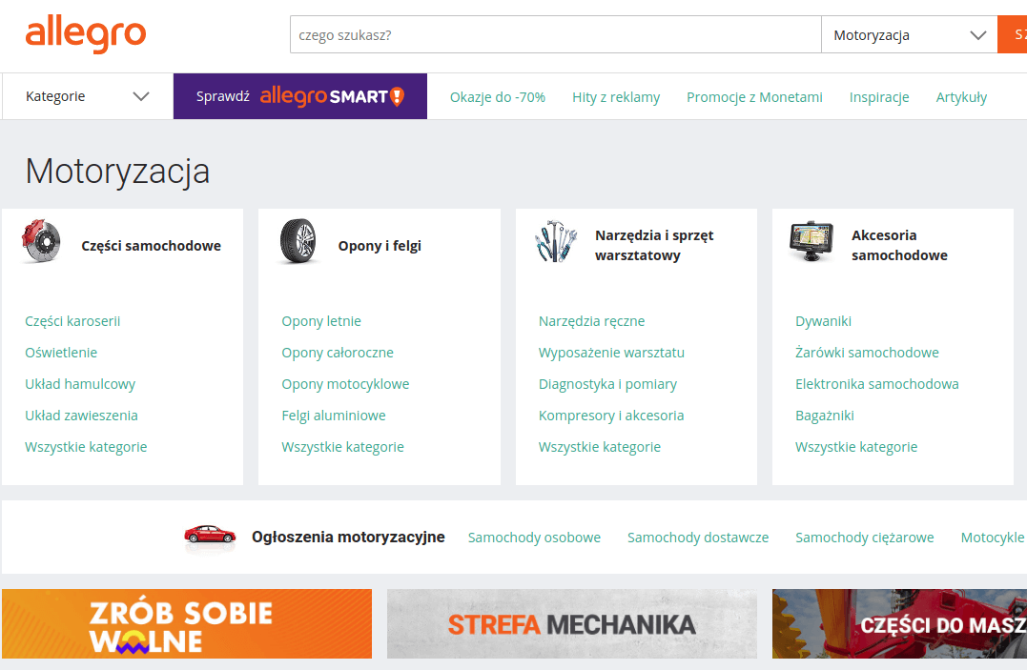The height and width of the screenshot is (670, 1027).
Task: Open the Inspiracje section
Action: [x=879, y=97]
